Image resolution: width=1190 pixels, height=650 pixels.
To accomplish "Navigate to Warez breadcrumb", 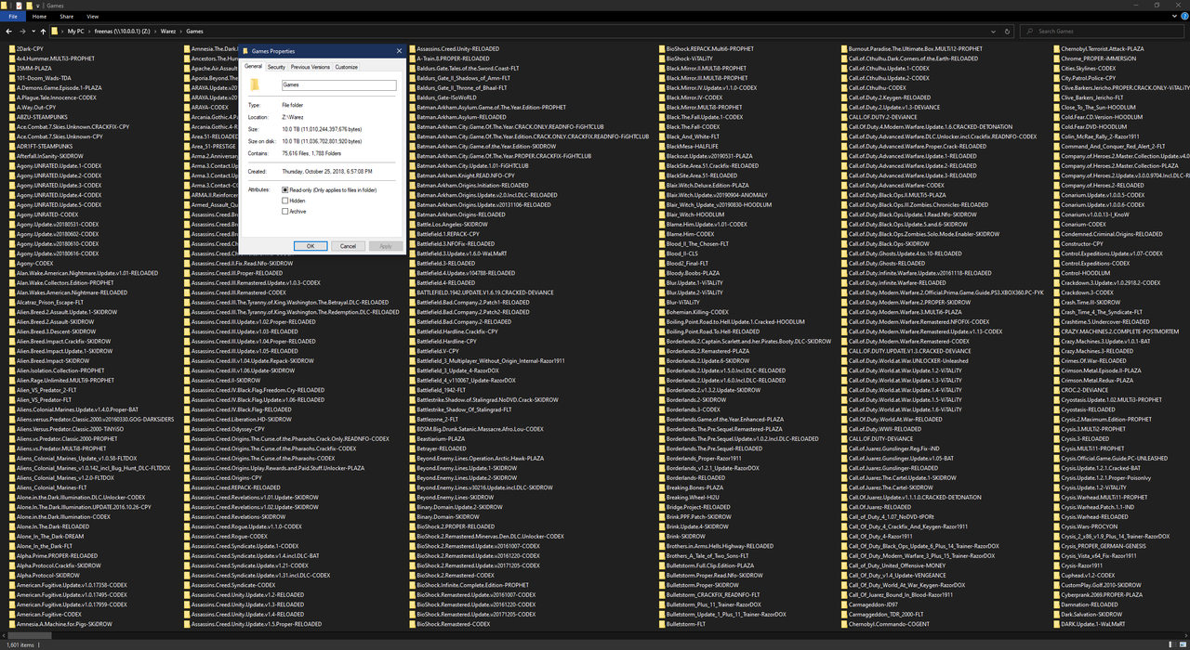I will click(170, 31).
